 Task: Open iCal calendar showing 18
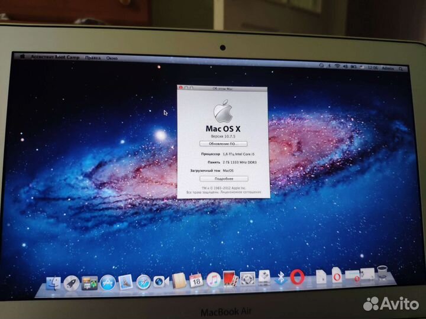[196, 281]
